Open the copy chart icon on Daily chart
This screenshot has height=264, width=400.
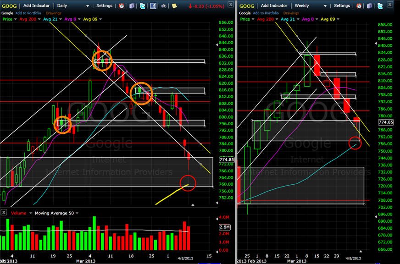point(132,5)
